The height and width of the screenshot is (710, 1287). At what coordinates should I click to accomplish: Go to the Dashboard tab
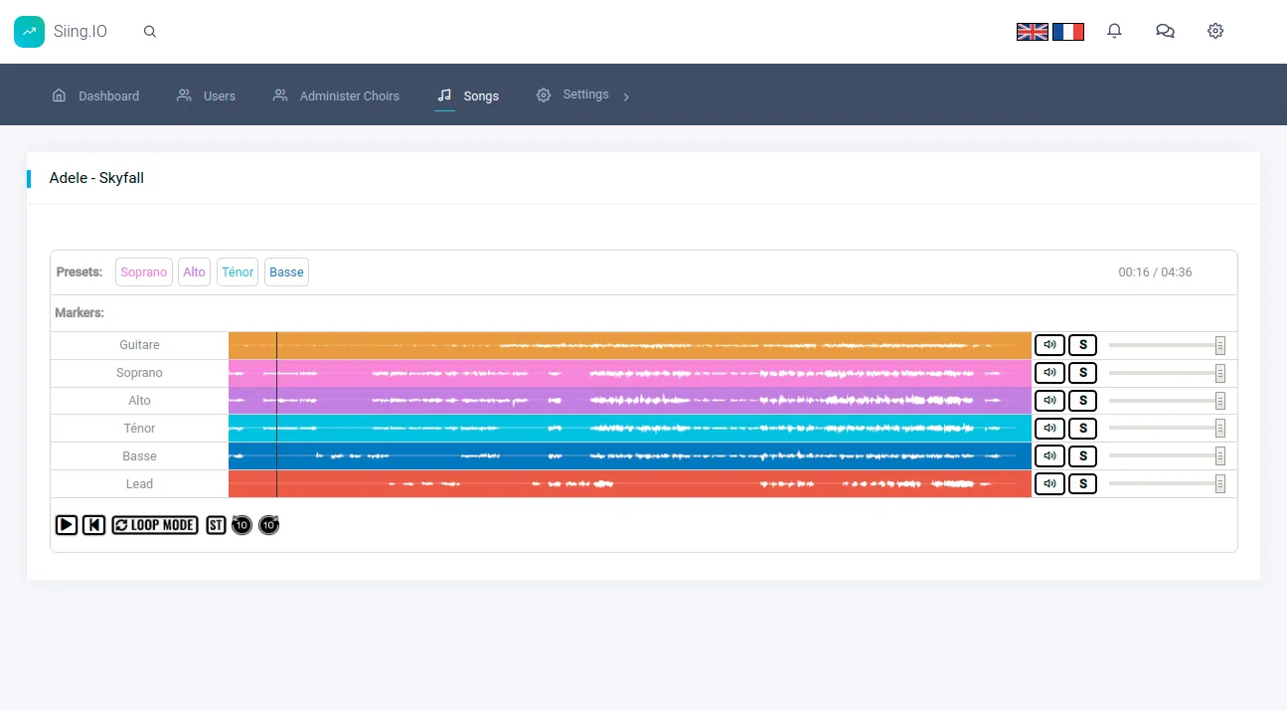95,95
